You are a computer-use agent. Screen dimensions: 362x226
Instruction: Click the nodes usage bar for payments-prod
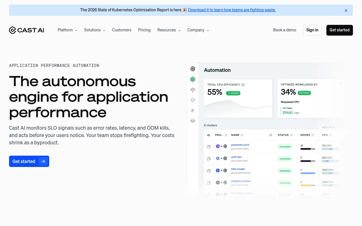pos(308,149)
